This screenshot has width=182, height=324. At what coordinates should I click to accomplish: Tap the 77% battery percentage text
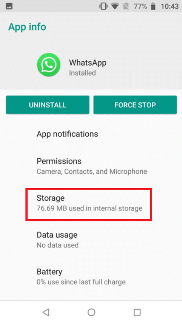click(x=140, y=6)
